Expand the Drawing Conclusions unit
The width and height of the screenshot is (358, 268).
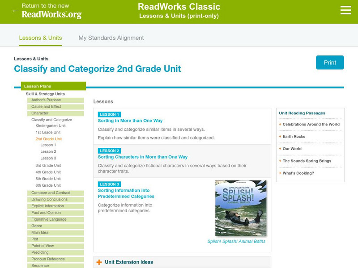coord(55,199)
